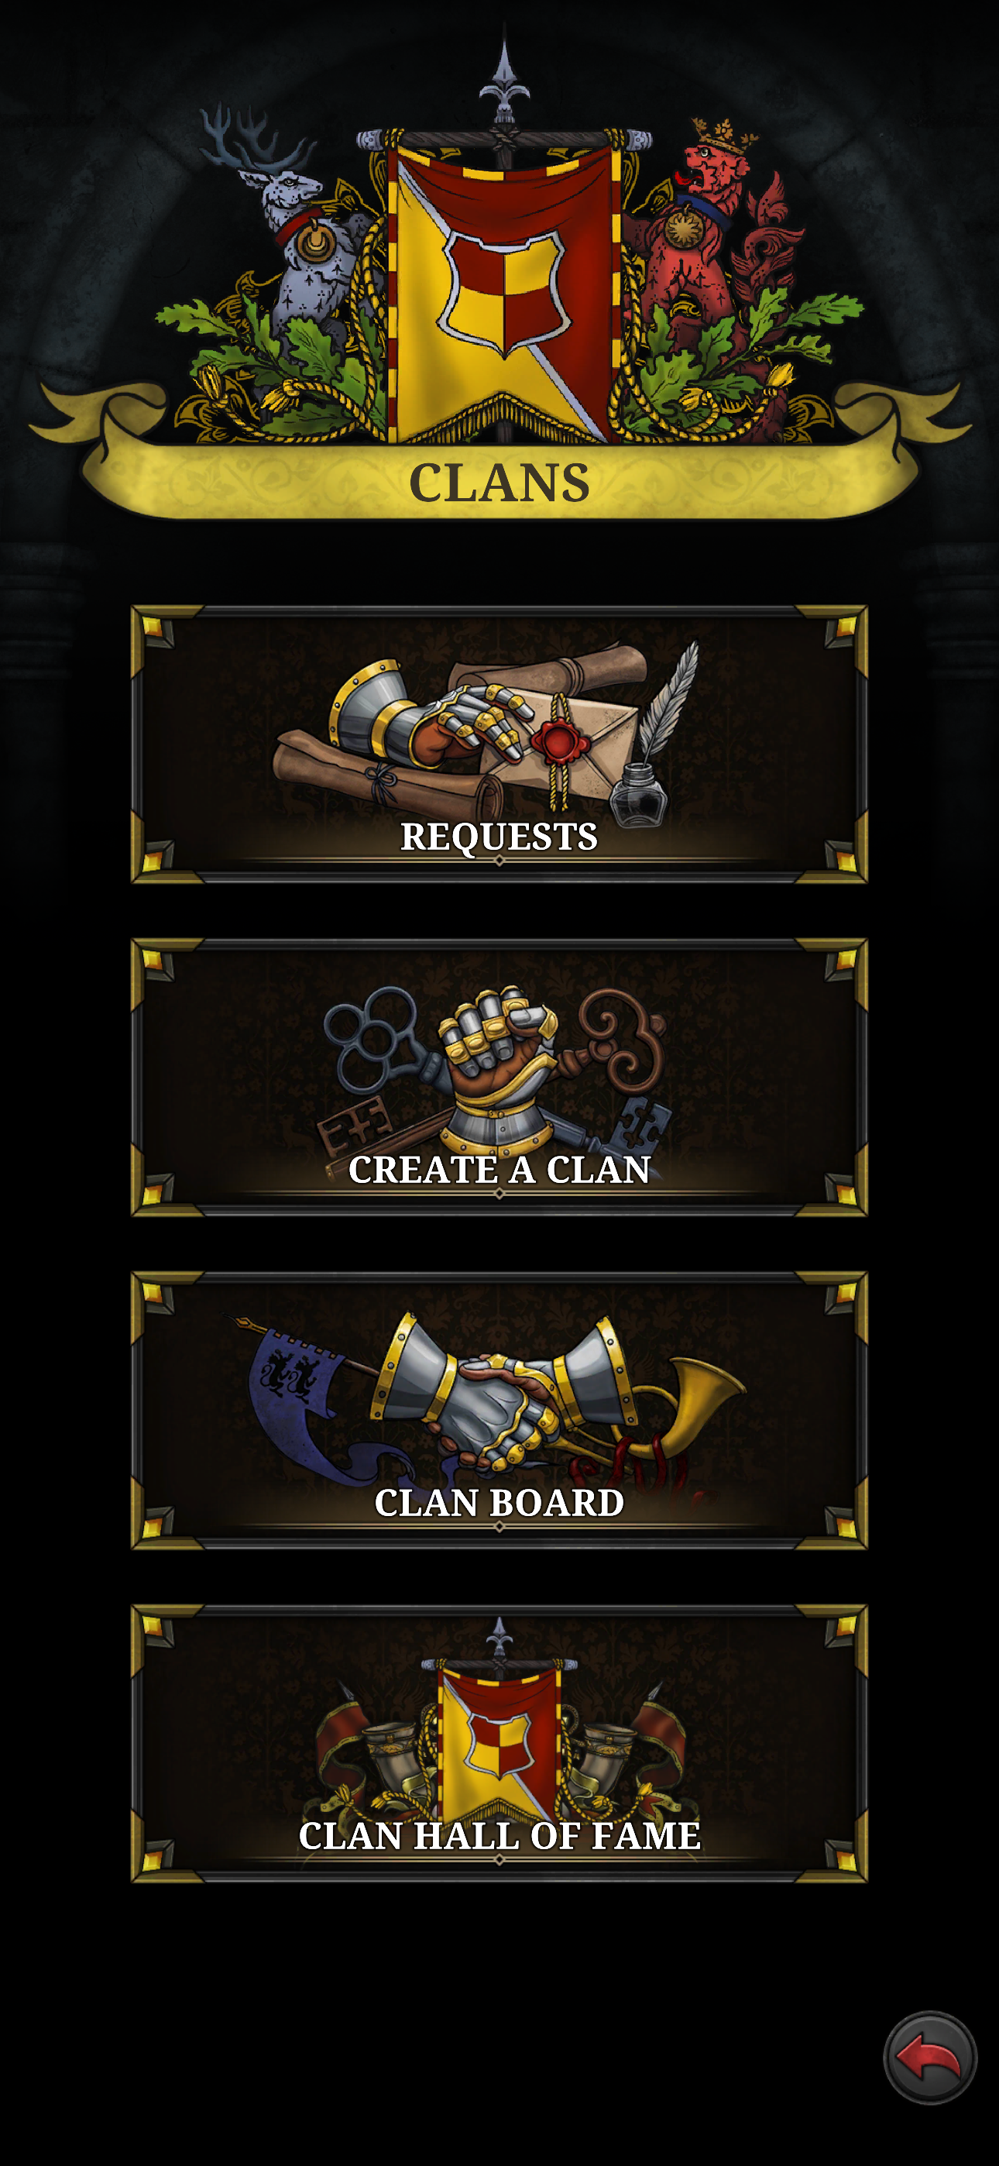This screenshot has height=2166, width=999.
Task: Open Clan Hall of Fame
Action: [499, 1743]
